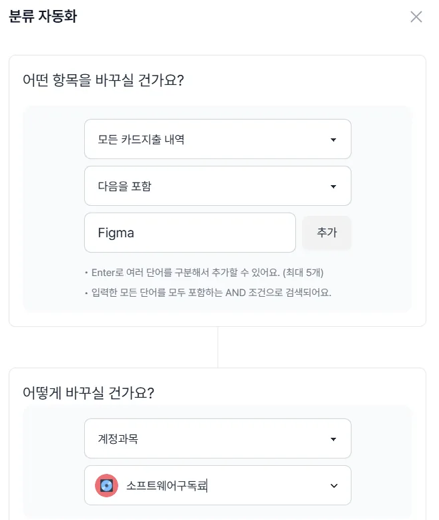
Task: Click the 추가 button
Action: tap(327, 233)
